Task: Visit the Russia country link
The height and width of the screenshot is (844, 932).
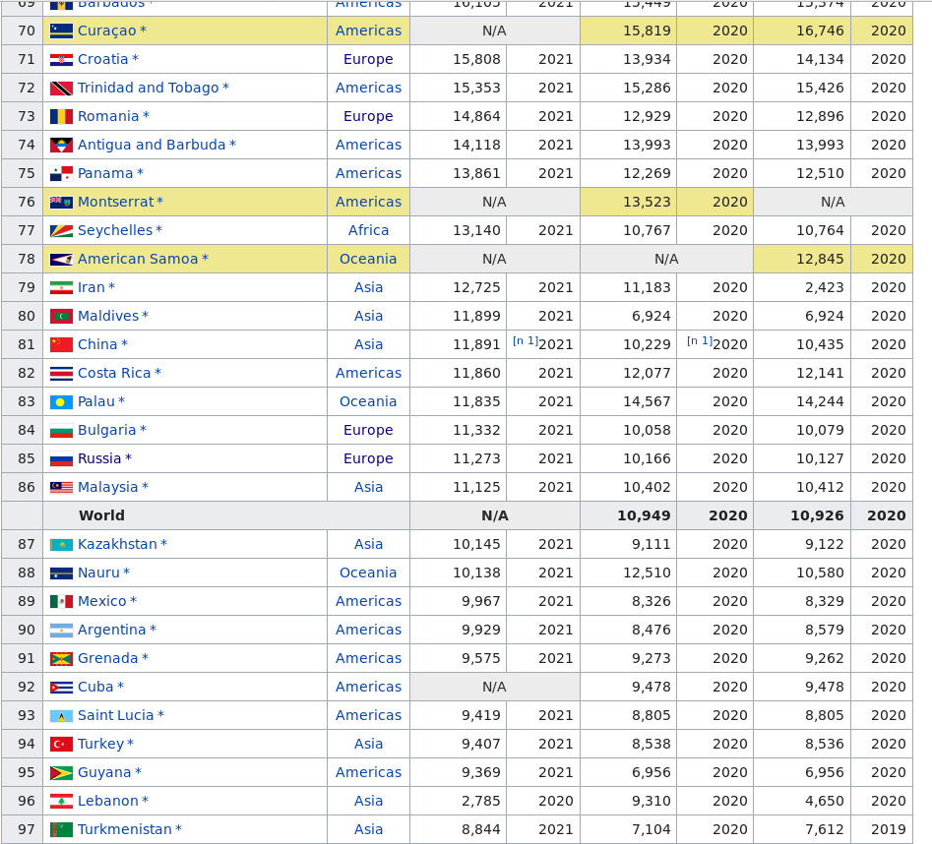Action: coord(99,458)
